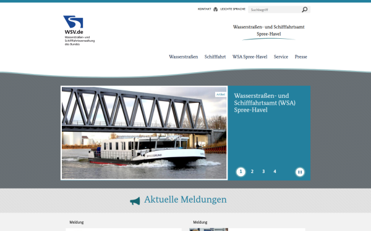
Task: Open the Service menu
Action: pyautogui.click(x=281, y=57)
